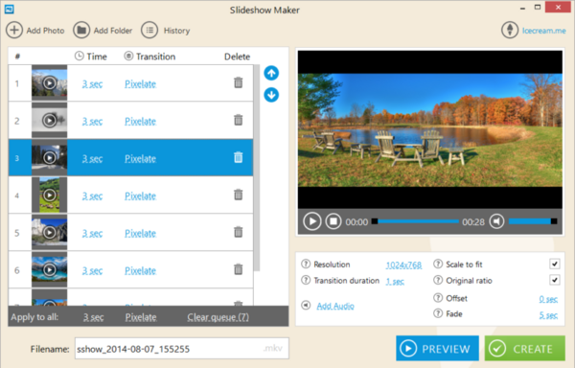Select slide 2 grayscale thumbnail
575x368 pixels.
pos(50,120)
